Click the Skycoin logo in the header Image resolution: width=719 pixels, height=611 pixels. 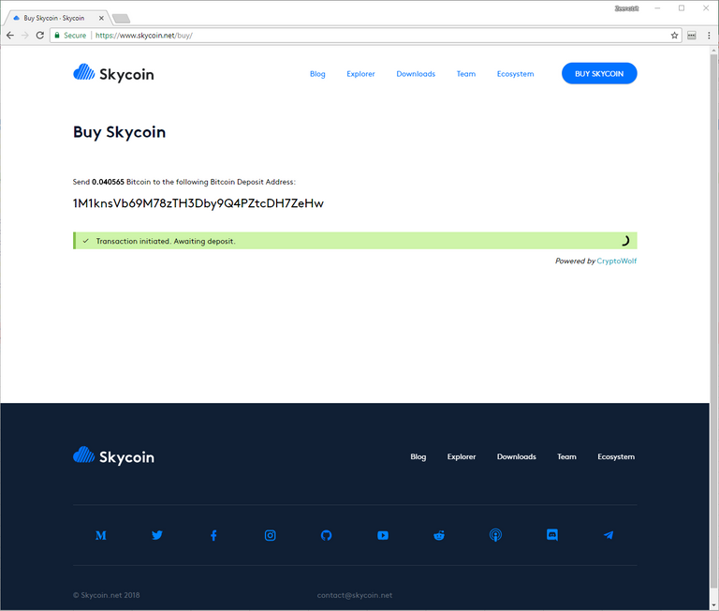[113, 73]
